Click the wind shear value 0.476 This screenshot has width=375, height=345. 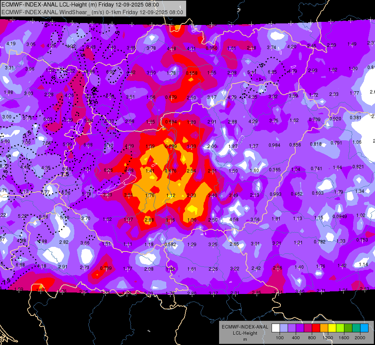171,171
